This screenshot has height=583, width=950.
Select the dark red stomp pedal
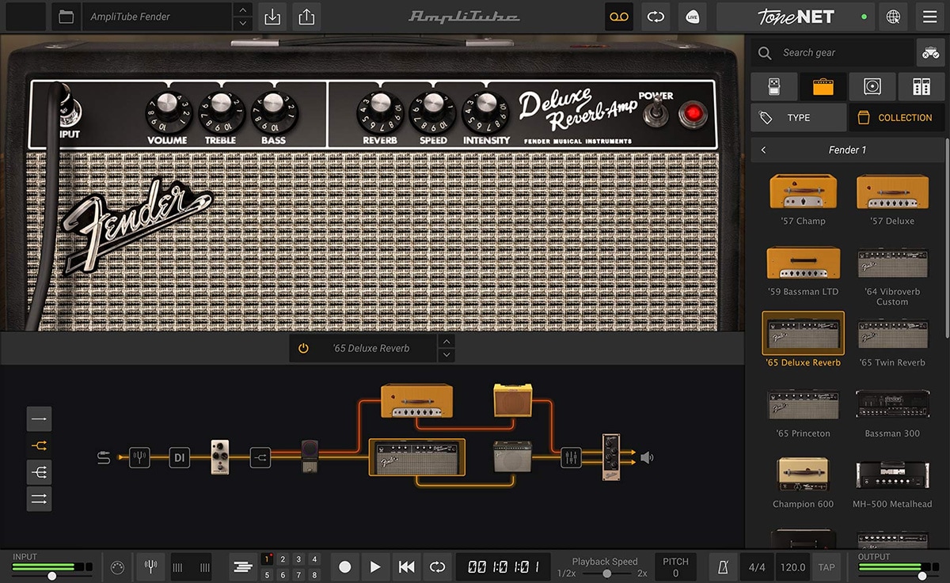[310, 456]
